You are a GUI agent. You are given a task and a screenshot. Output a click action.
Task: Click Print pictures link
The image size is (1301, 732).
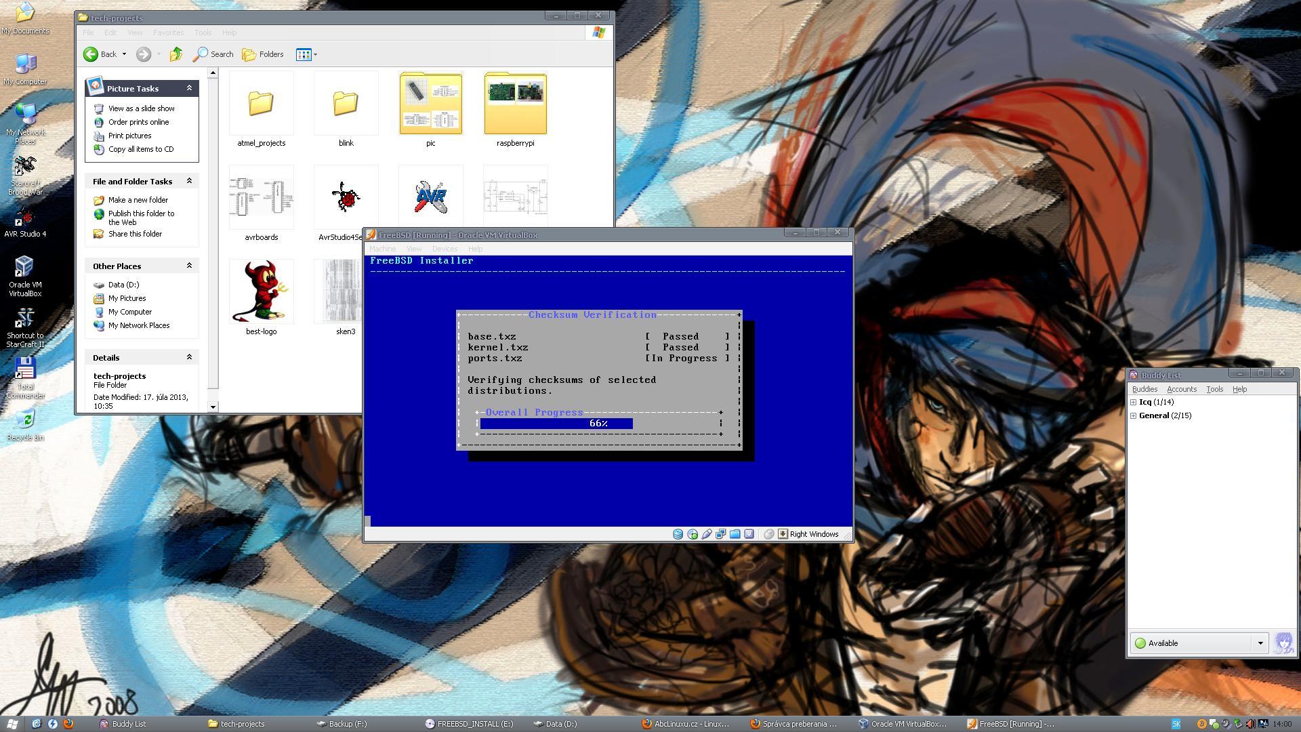[x=129, y=136]
